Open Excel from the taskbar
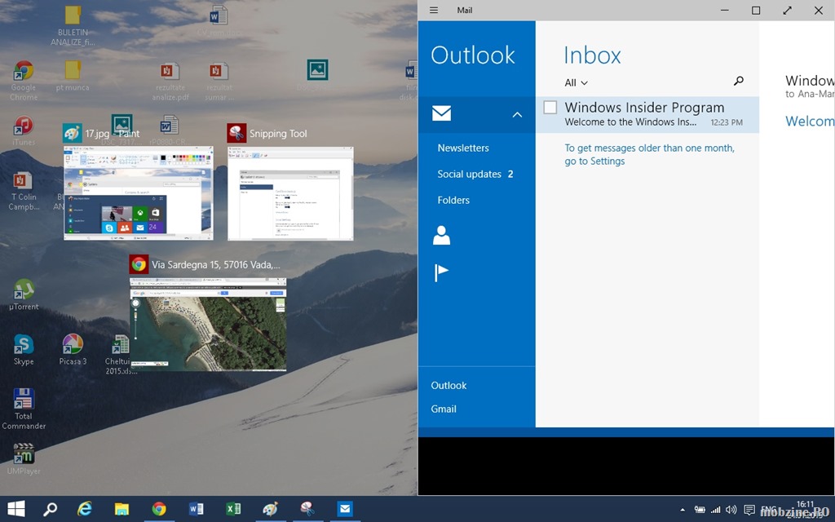835x522 pixels. pyautogui.click(x=233, y=509)
